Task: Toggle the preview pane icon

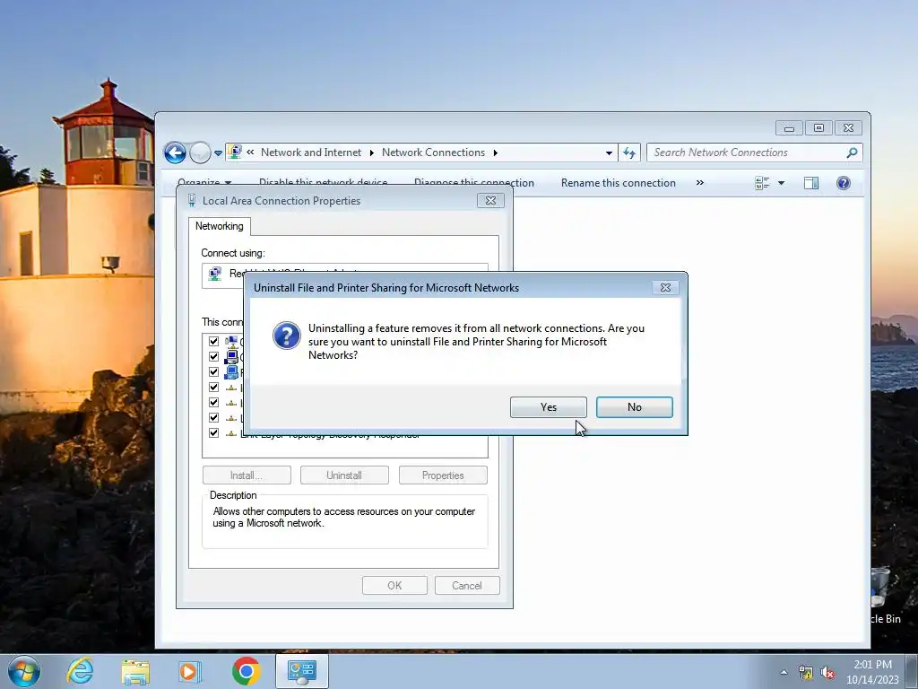Action: [x=810, y=183]
